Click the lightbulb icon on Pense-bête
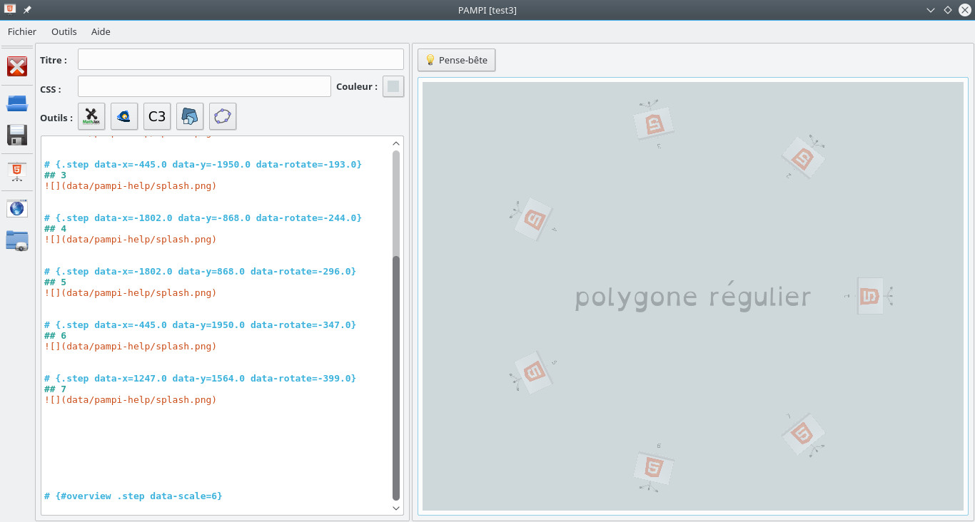 [x=430, y=60]
